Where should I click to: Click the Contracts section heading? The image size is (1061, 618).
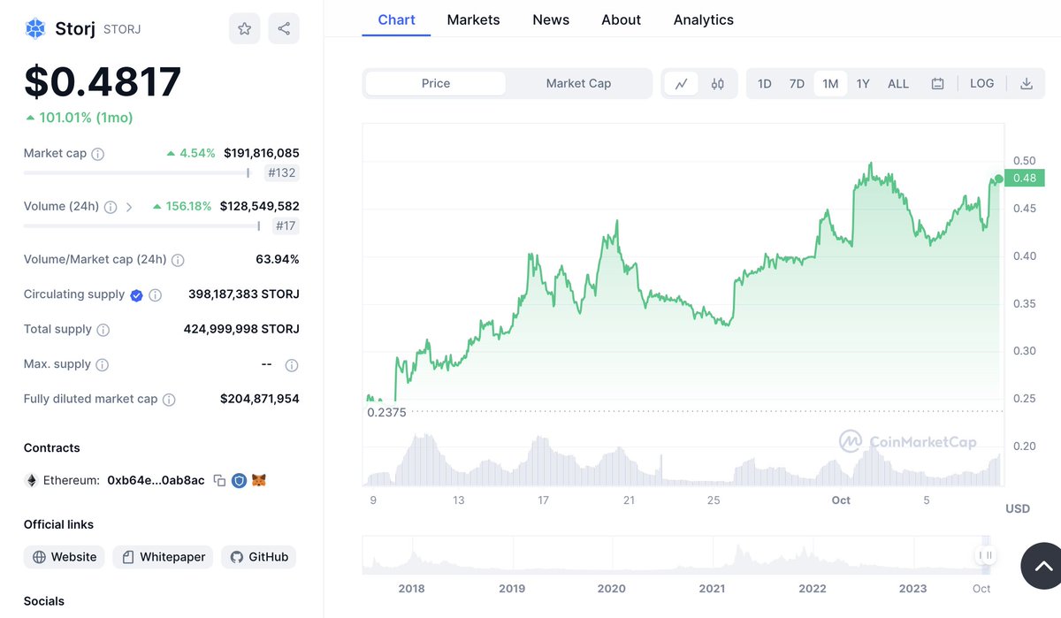point(52,448)
